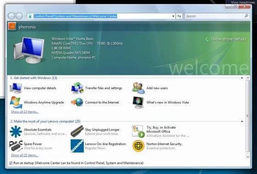Image resolution: width=257 pixels, height=174 pixels.
Task: Click the vertical scrollbar thumb
Action: [248, 116]
